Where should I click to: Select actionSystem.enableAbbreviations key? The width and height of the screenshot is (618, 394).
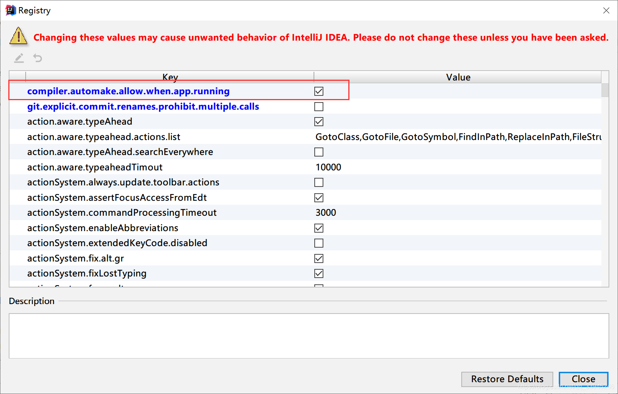click(103, 228)
